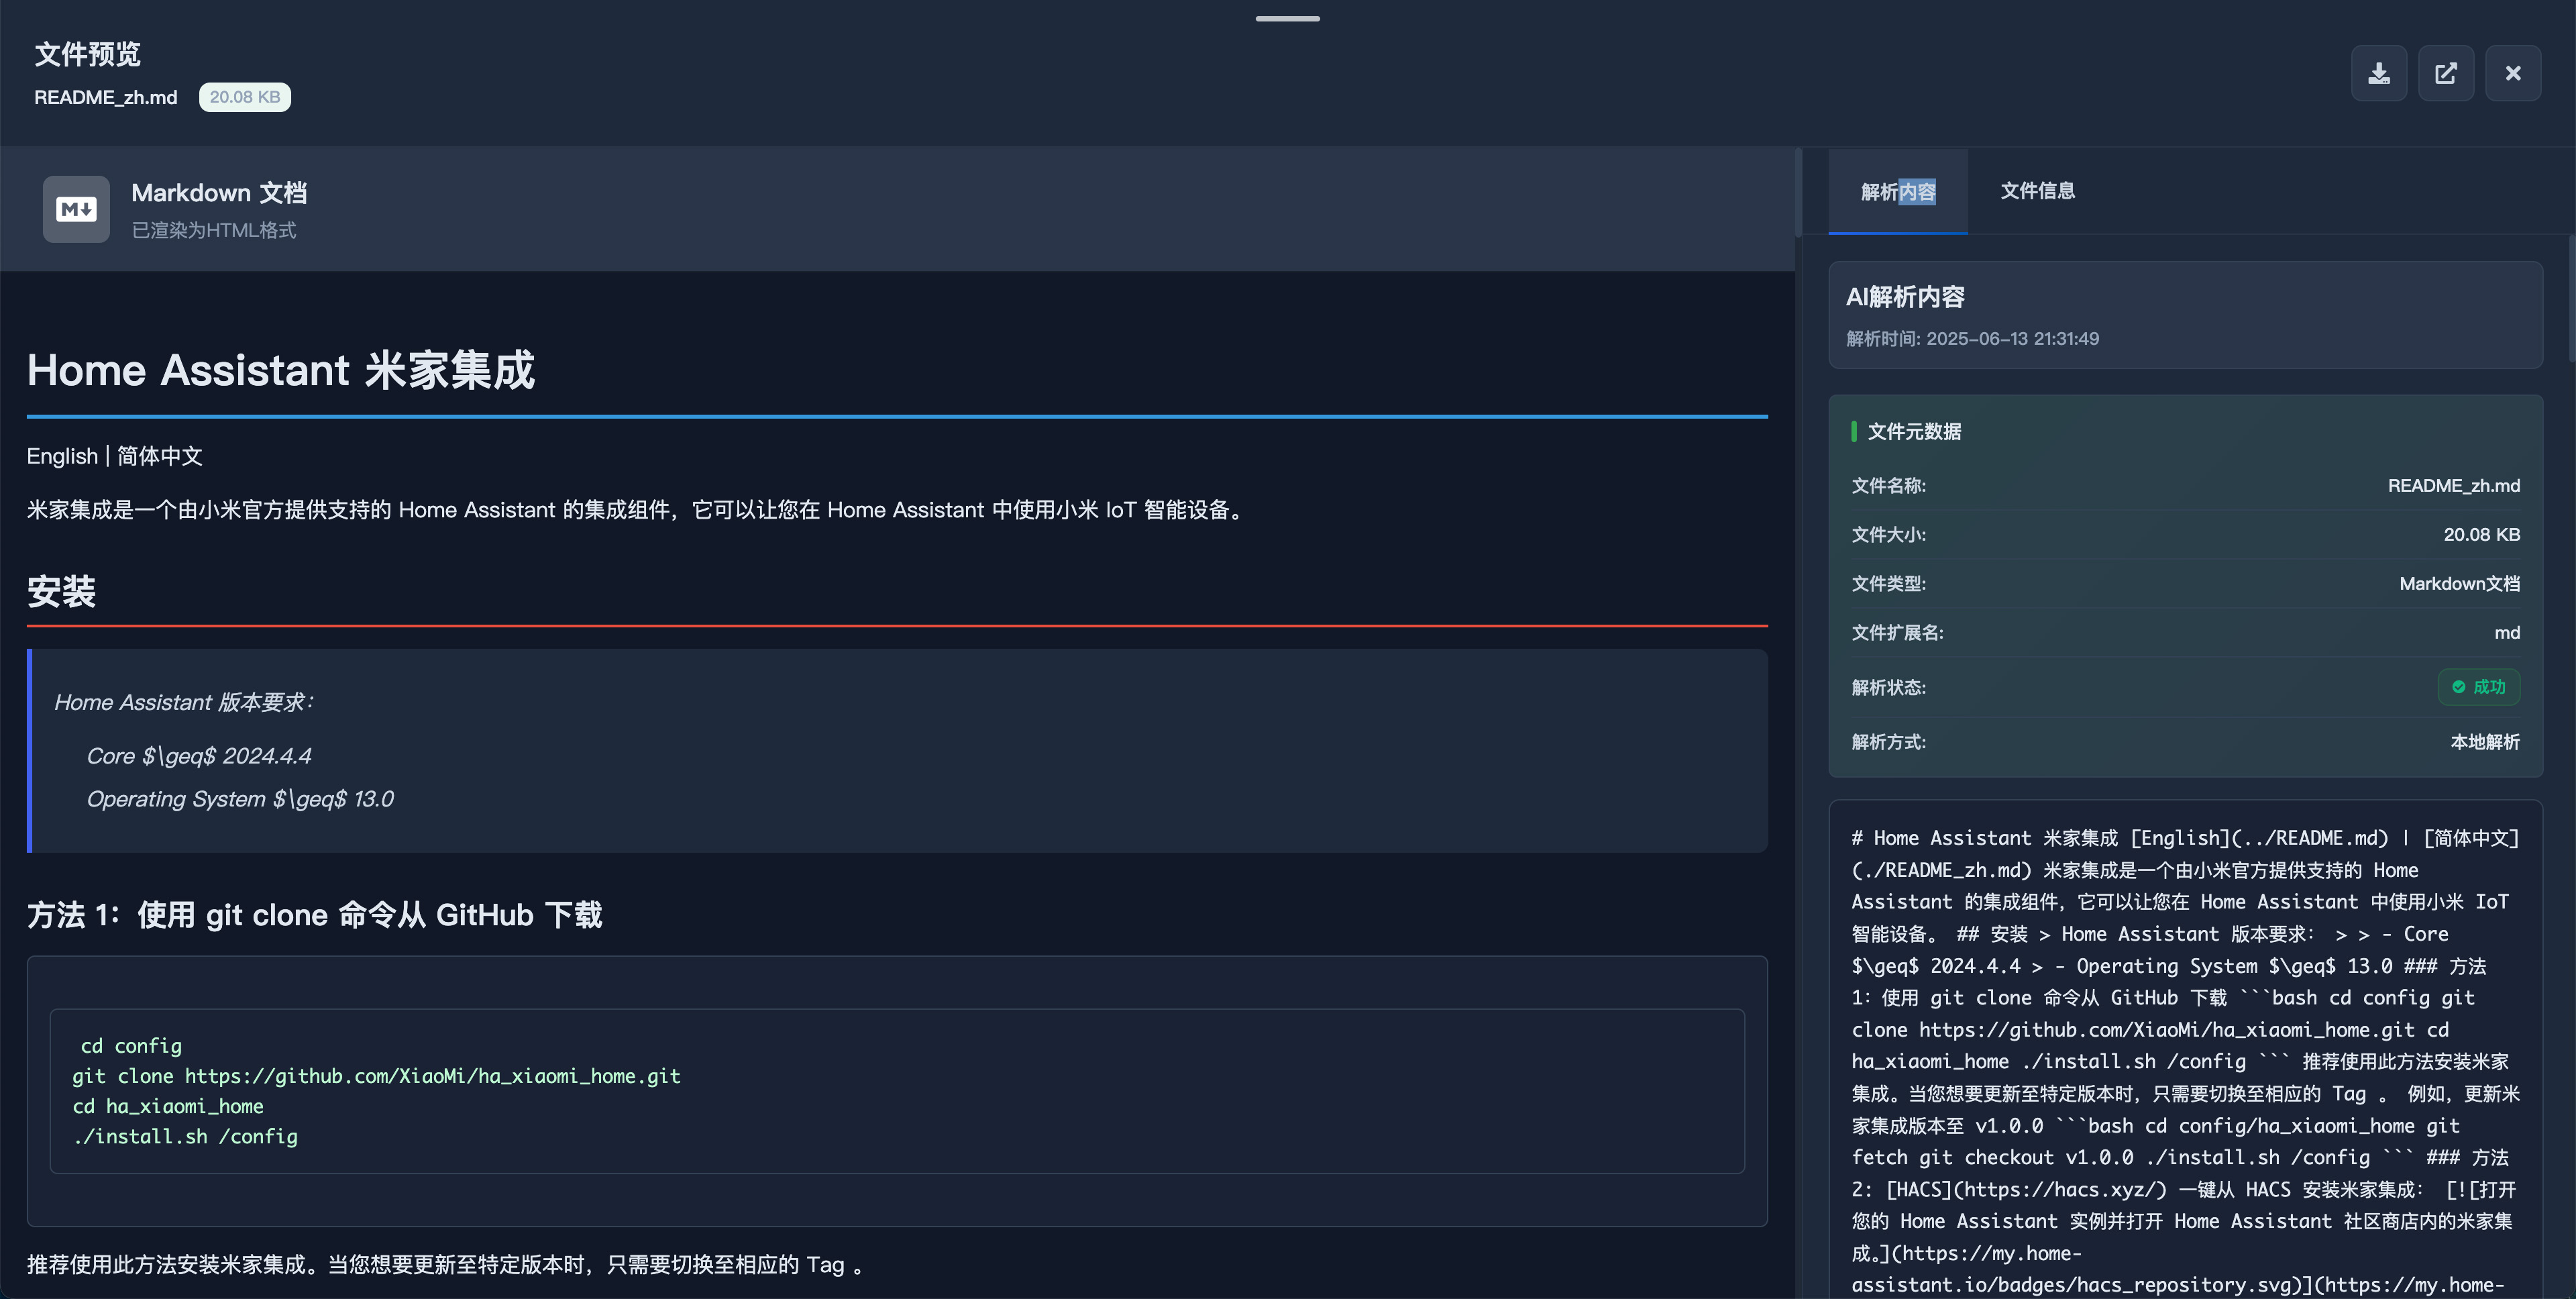Click the 解析方式 value 本地解析
Image resolution: width=2576 pixels, height=1299 pixels.
click(x=2485, y=742)
